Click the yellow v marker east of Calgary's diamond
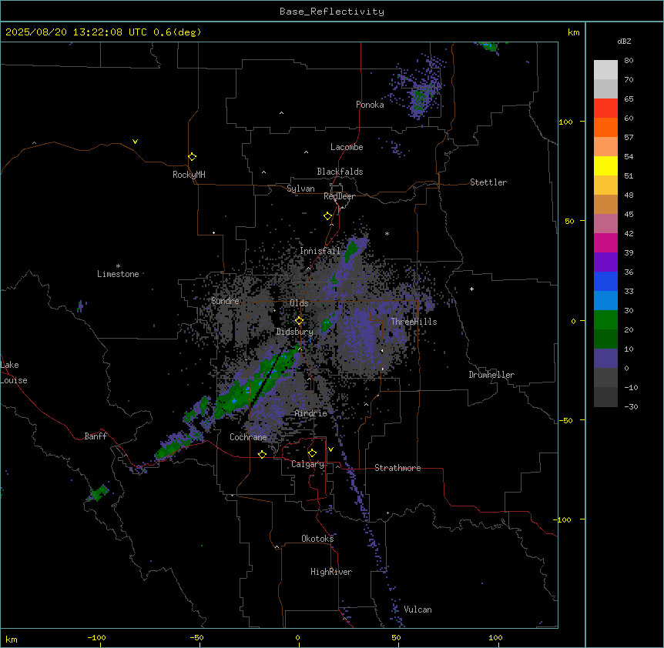This screenshot has height=648, width=664. pos(330,449)
